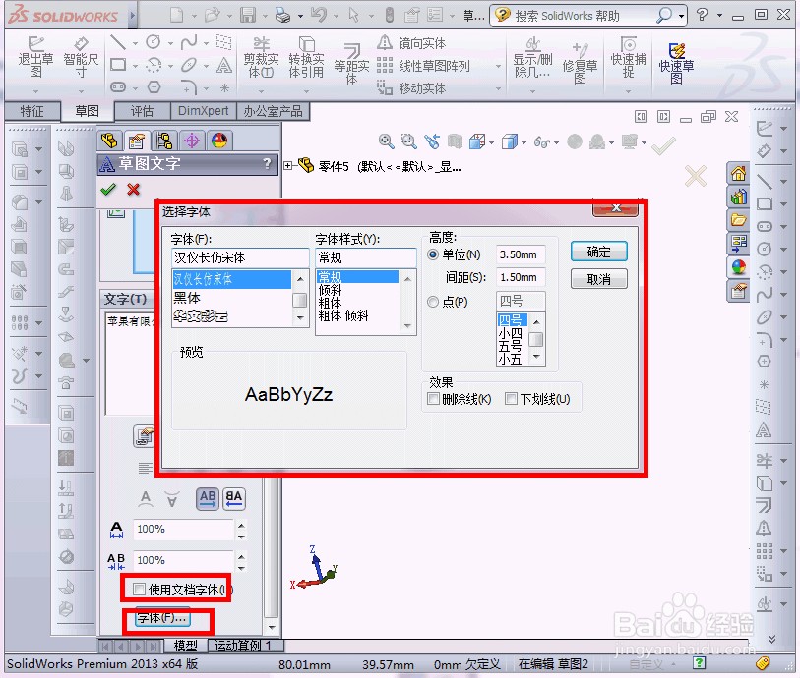800x678 pixels.
Task: Click Repair Sketch (修复草图) icon
Action: 580,63
